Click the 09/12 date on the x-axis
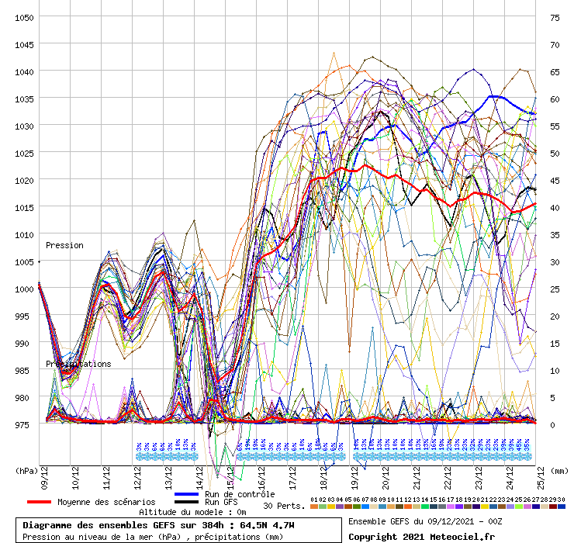The image size is (574, 543). [x=45, y=473]
